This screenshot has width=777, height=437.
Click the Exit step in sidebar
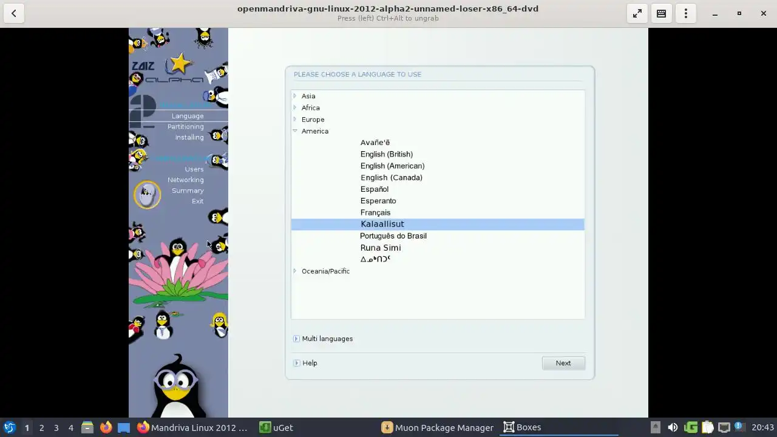coord(198,201)
